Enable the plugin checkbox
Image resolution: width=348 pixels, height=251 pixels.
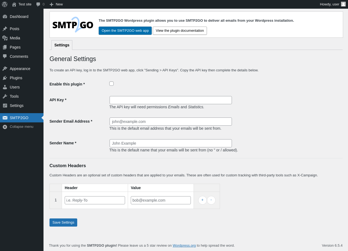click(111, 84)
